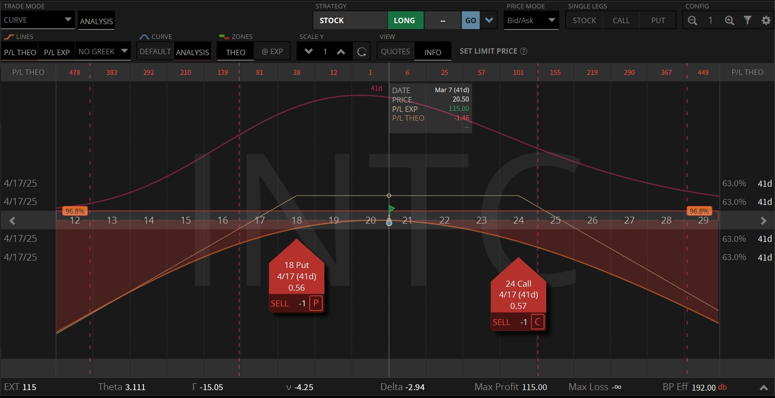Click the gamma -15.05 readout

208,387
